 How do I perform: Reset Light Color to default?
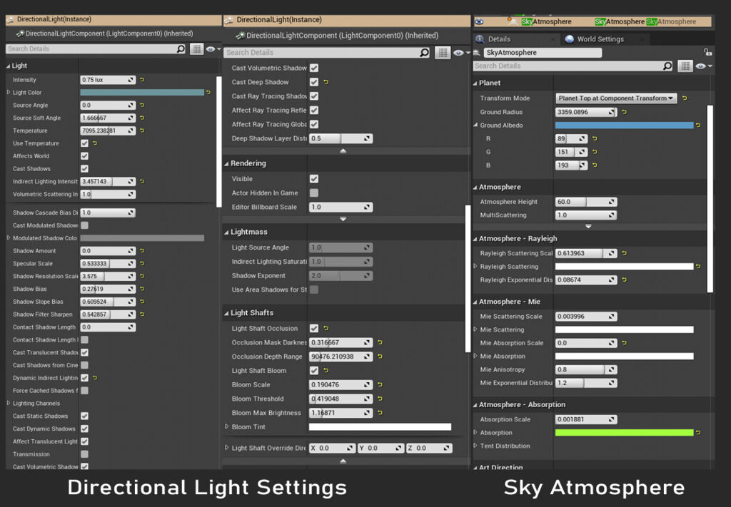click(x=208, y=92)
